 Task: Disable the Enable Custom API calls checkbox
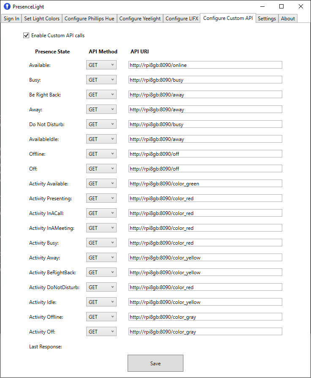click(26, 36)
